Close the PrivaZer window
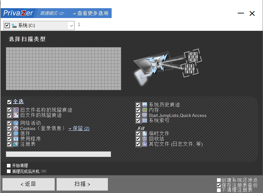This screenshot has height=193, width=263. coord(252,13)
